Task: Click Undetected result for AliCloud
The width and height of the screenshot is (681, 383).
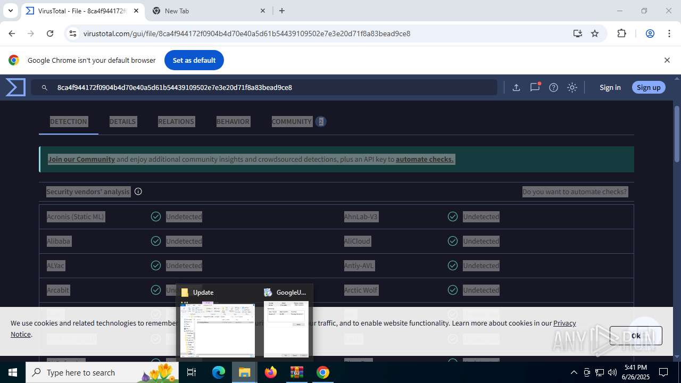Action: tap(481, 241)
